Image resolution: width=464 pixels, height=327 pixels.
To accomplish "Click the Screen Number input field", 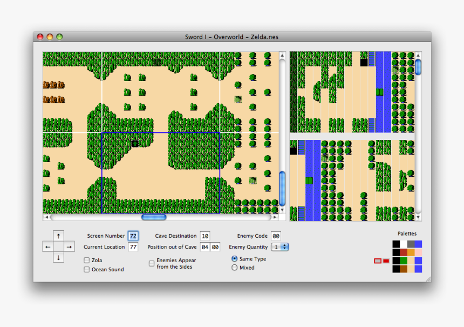I will [x=133, y=236].
